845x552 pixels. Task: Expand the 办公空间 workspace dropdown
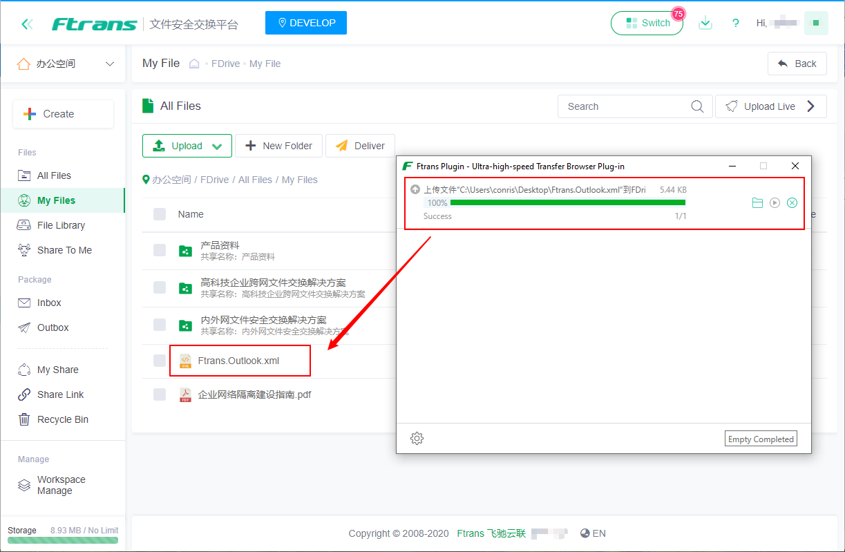tap(110, 64)
